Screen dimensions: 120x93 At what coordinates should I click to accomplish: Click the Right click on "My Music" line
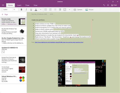(x=63, y=37)
